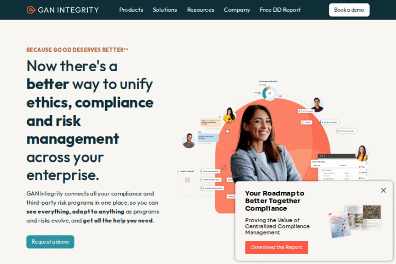Click the Book a demo button
Image resolution: width=396 pixels, height=264 pixels.
click(x=349, y=10)
